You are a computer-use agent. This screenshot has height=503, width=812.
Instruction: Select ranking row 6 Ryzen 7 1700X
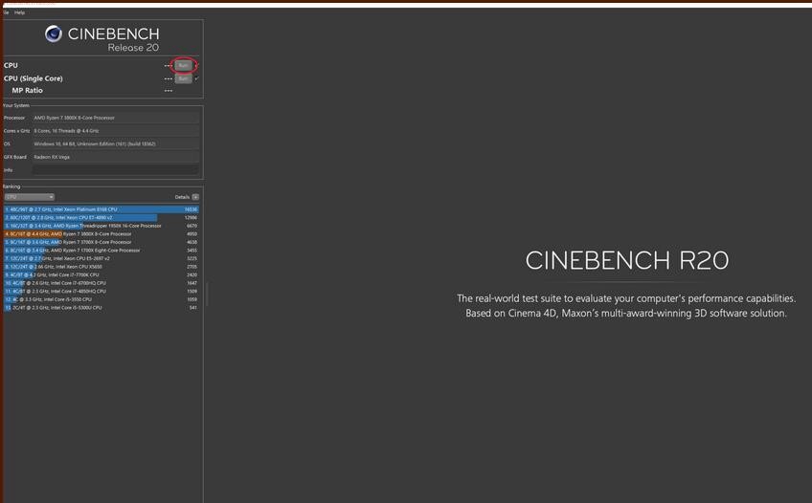click(101, 251)
